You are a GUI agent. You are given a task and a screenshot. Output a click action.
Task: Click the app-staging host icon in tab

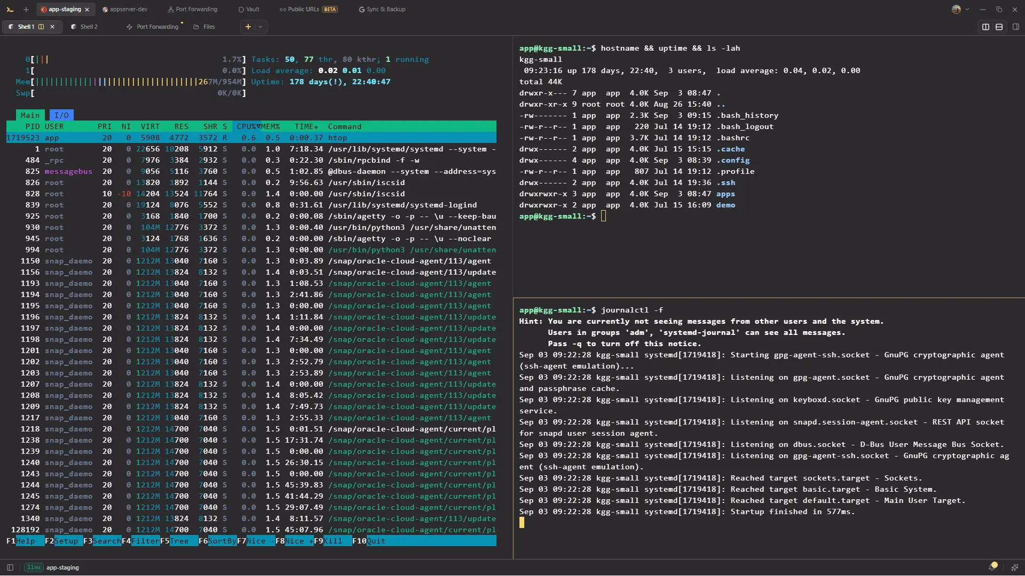[x=44, y=9]
